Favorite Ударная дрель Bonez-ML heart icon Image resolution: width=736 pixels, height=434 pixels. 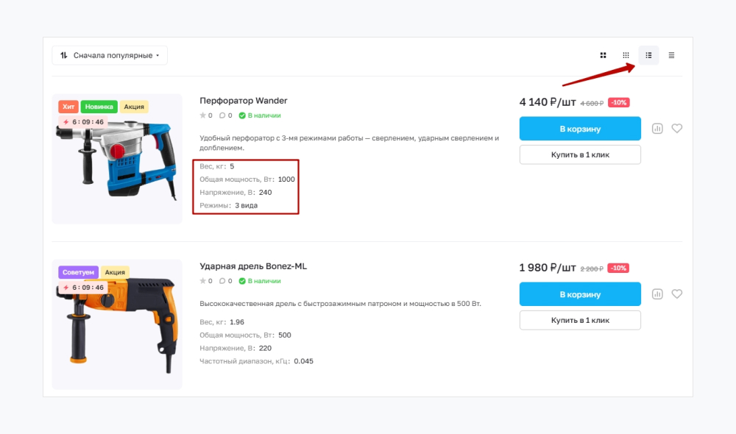677,294
